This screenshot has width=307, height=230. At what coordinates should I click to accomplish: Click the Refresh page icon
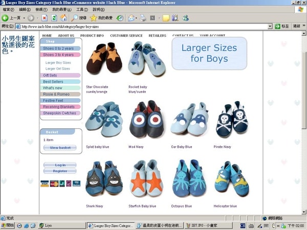54,18
